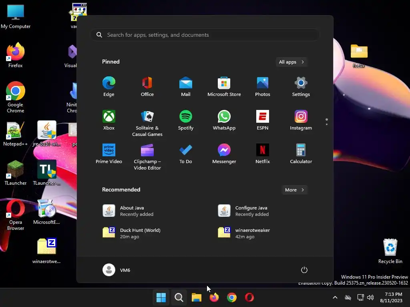The width and height of the screenshot is (410, 307).
Task: Launch Firefox from the taskbar
Action: (214, 297)
